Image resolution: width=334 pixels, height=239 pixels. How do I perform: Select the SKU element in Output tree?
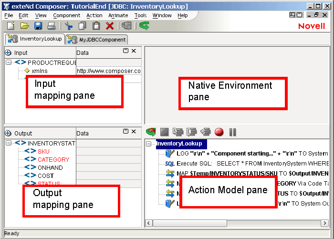43,151
